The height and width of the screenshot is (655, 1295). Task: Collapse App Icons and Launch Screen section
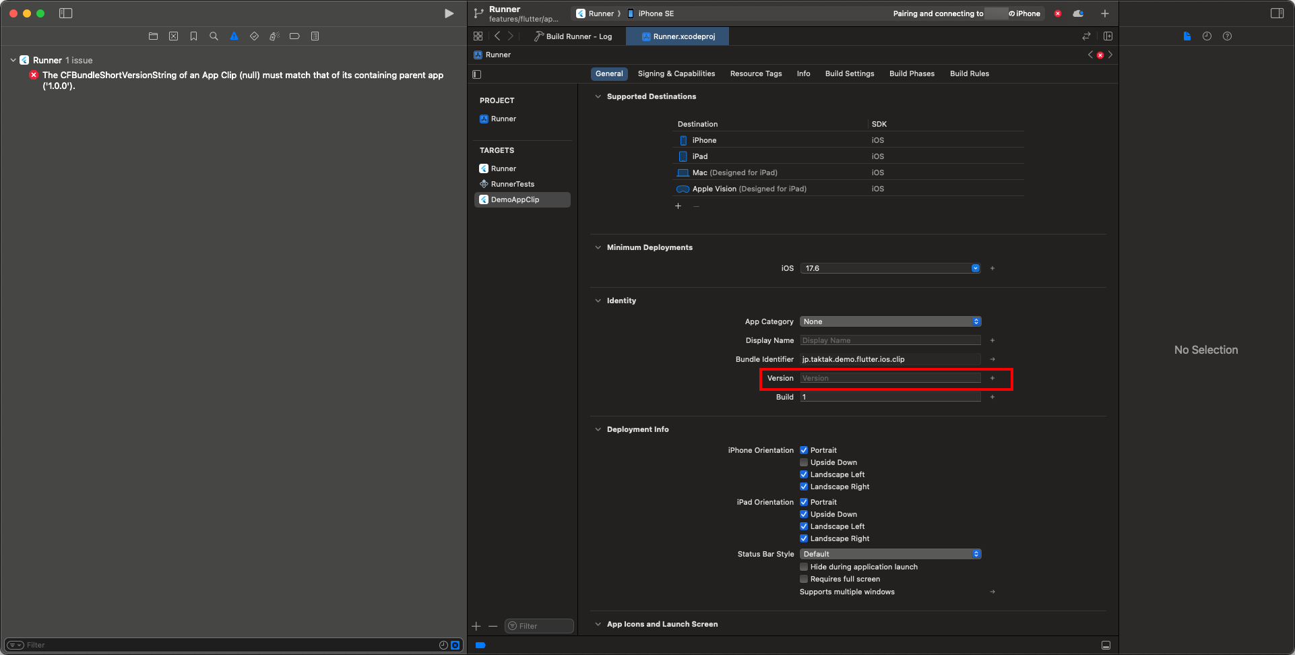point(598,624)
